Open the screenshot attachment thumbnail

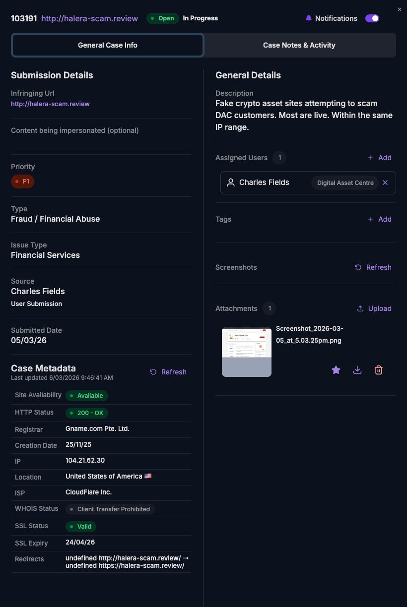tap(247, 352)
